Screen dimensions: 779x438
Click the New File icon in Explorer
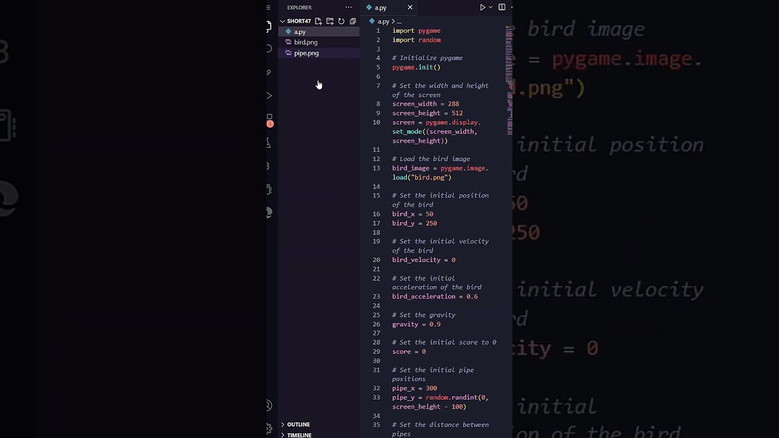318,21
